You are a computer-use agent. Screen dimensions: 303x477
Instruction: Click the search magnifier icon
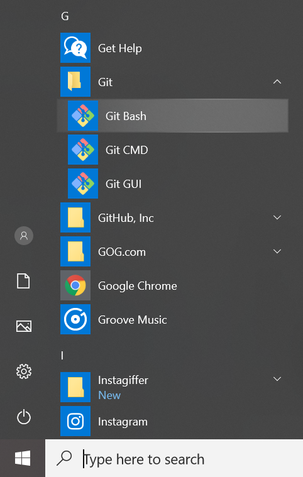[64, 458]
